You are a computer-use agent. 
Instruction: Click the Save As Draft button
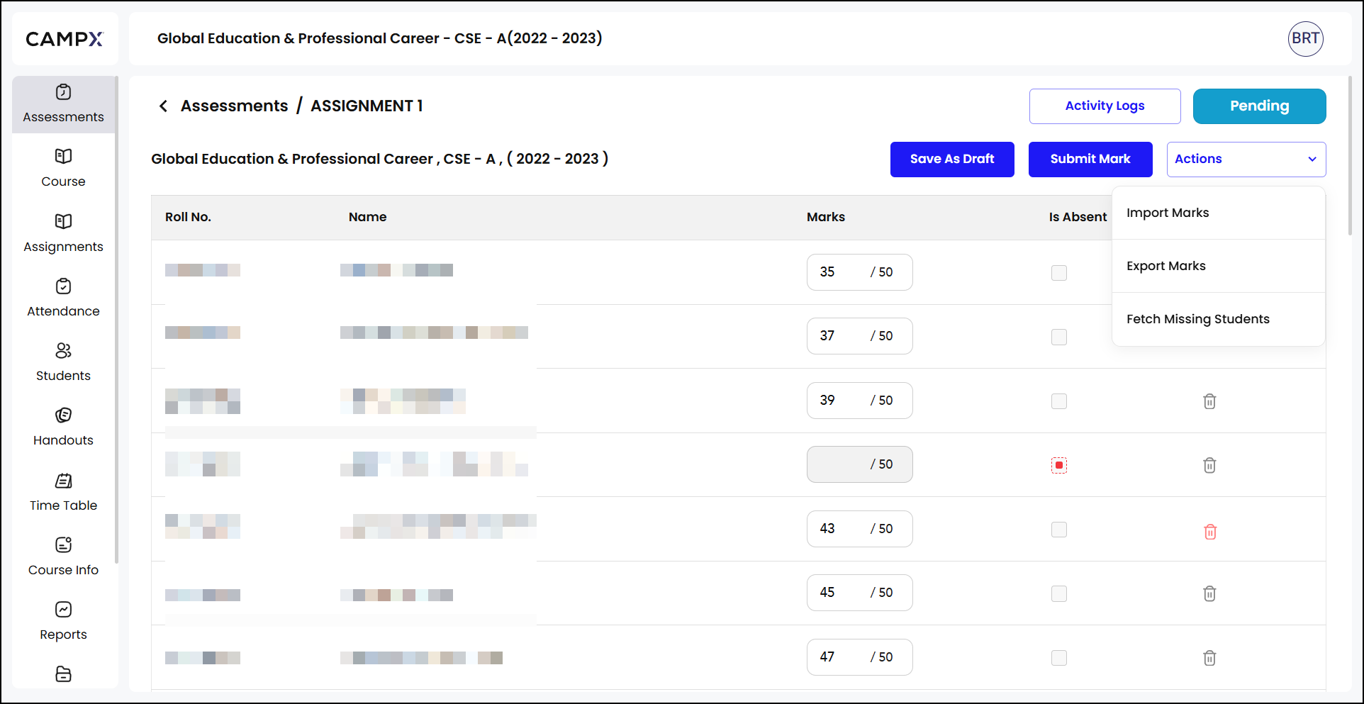952,160
